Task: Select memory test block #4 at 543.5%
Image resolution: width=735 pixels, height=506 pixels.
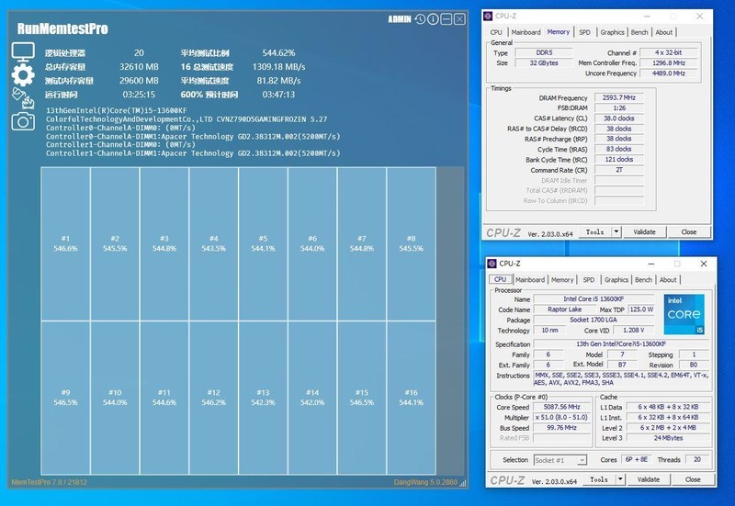Action: pyautogui.click(x=214, y=243)
